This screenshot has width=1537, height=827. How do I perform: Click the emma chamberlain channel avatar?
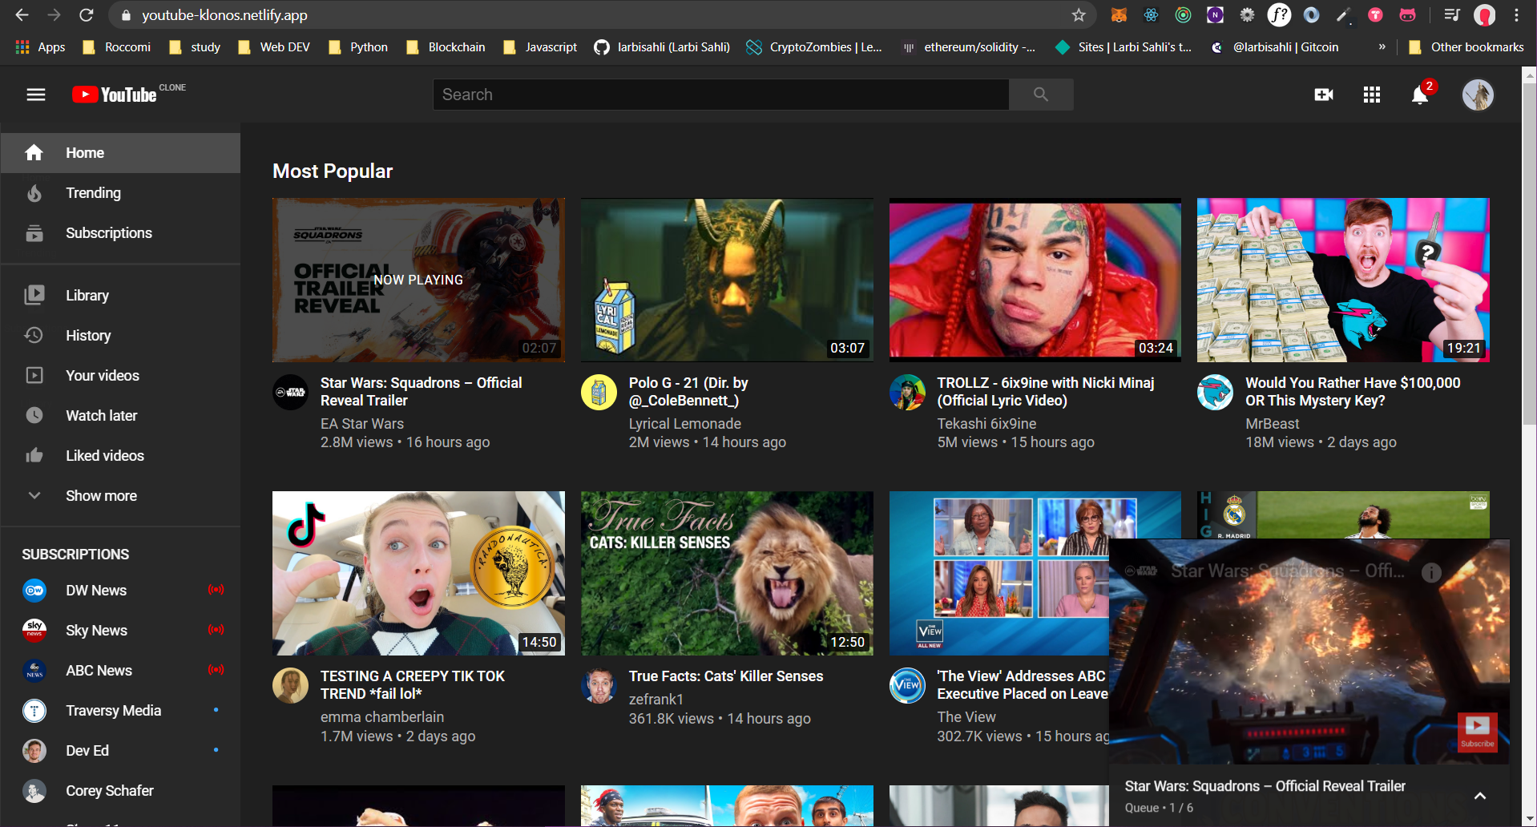coord(290,685)
